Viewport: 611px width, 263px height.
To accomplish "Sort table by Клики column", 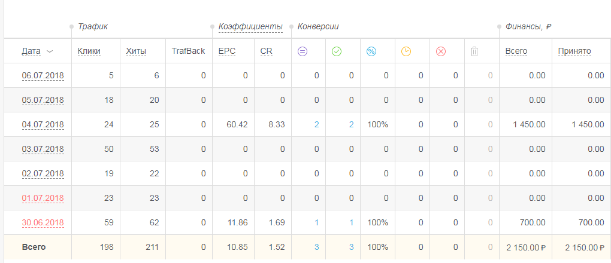I will coord(89,51).
